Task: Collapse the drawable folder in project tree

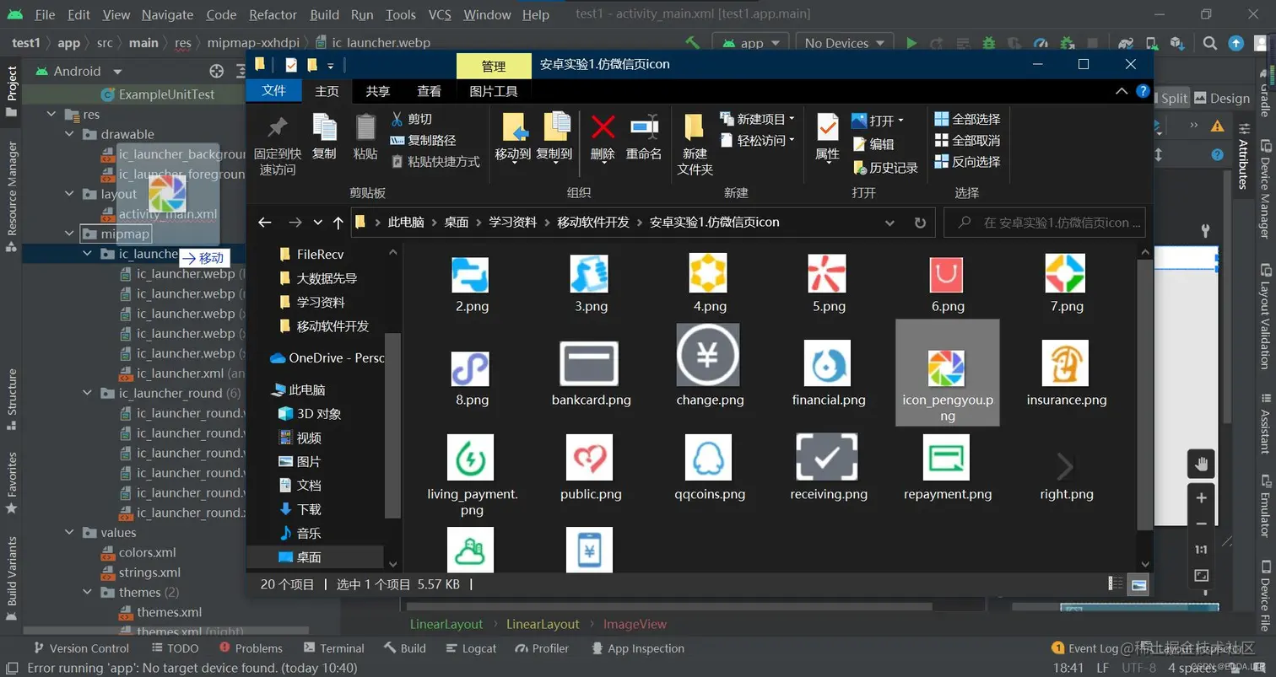Action: click(x=70, y=134)
